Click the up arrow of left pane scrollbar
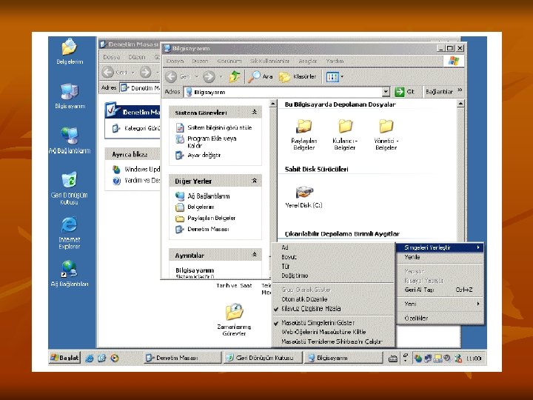Viewport: 533px width, 400px height. point(273,104)
